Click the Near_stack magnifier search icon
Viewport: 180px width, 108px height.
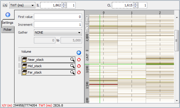coord(72,60)
